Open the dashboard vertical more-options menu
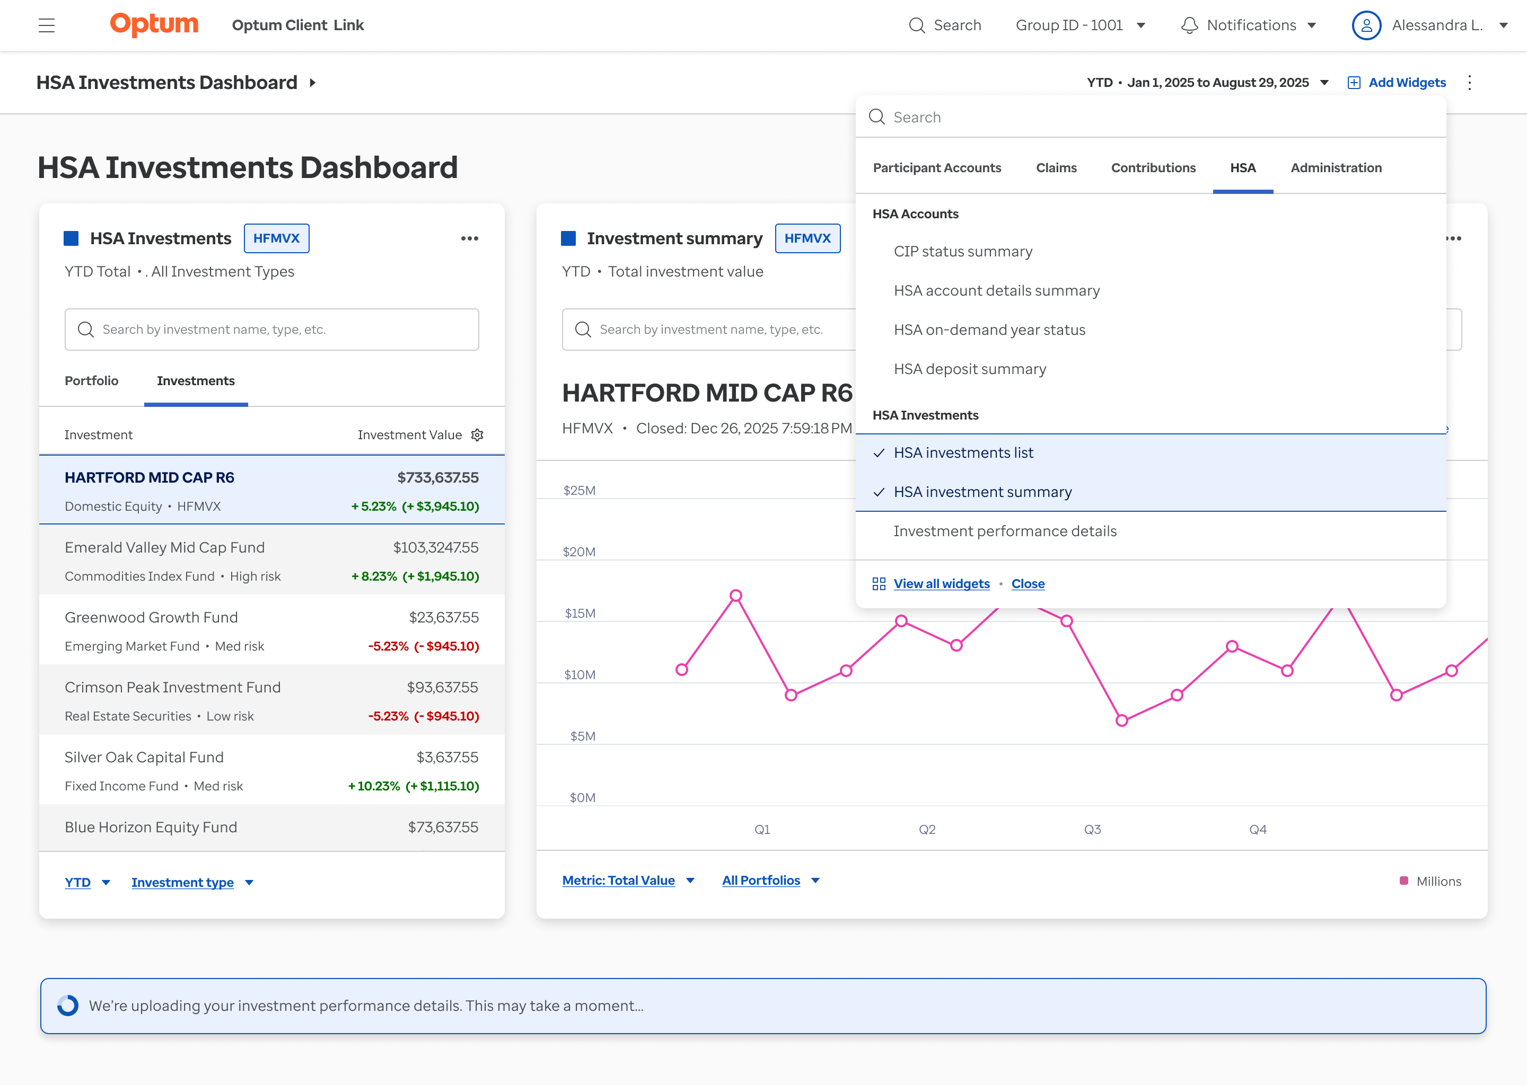1527x1085 pixels. click(1469, 83)
